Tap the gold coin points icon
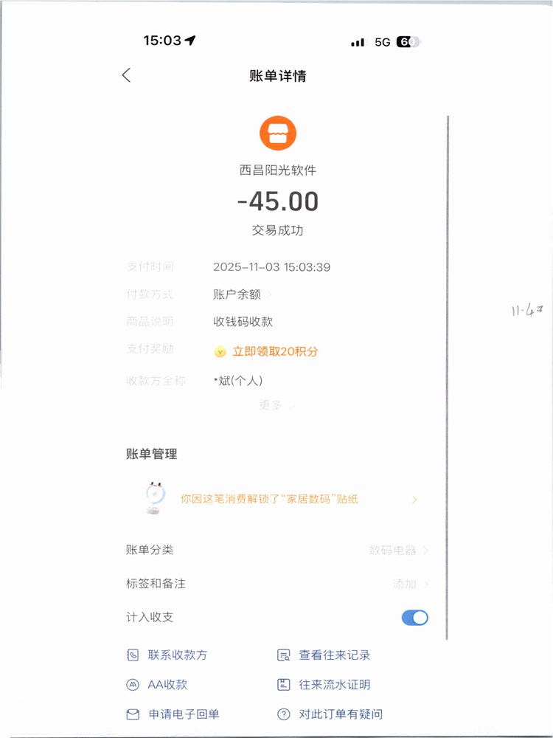 tap(220, 352)
